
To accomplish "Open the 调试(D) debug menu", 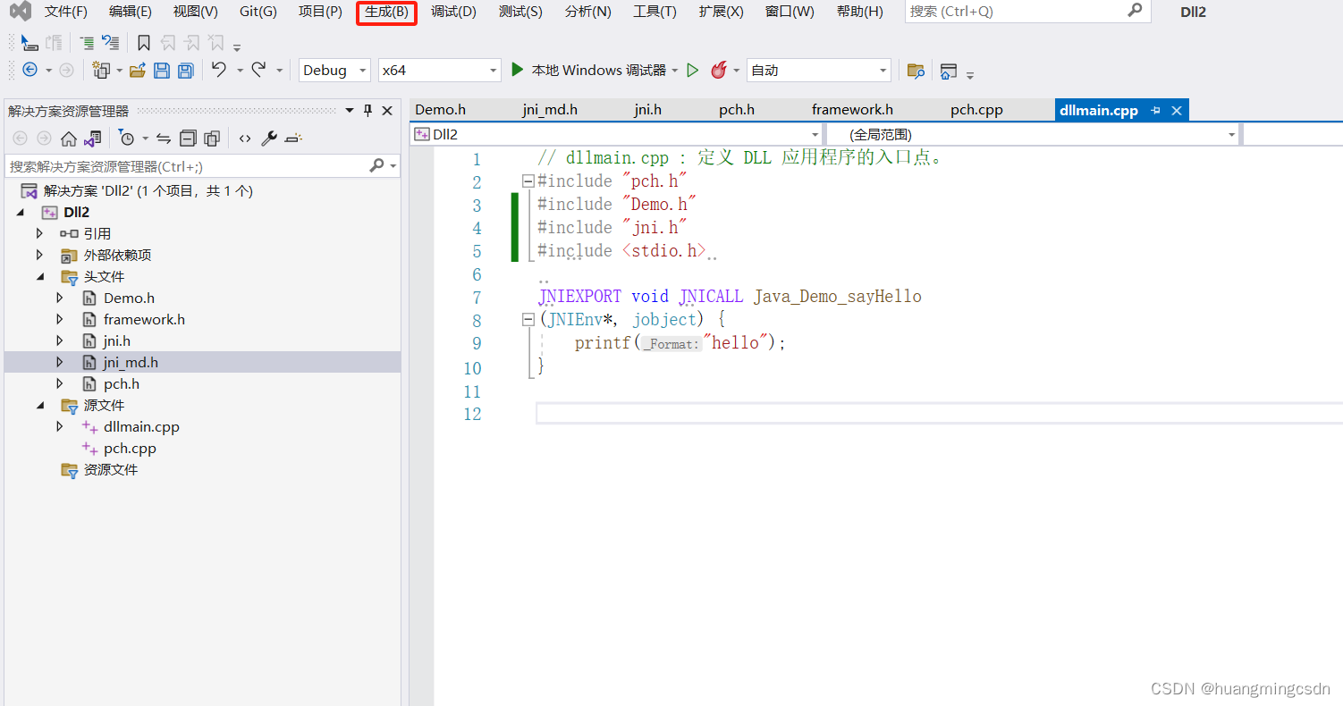I will point(453,12).
